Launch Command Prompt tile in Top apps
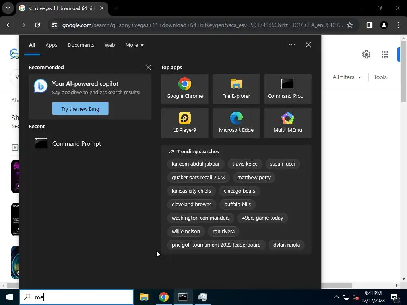This screenshot has height=305, width=407. 288,89
